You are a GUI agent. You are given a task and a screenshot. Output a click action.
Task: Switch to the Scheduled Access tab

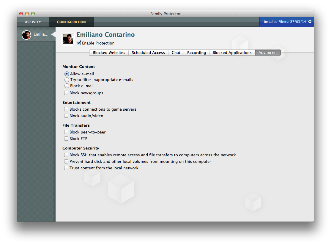click(148, 53)
